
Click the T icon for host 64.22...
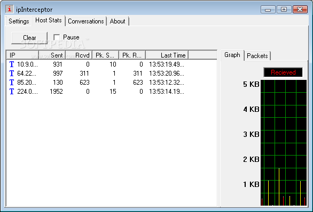click(12, 74)
